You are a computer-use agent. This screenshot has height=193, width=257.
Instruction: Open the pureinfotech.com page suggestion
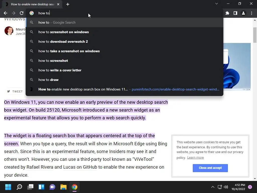124,89
